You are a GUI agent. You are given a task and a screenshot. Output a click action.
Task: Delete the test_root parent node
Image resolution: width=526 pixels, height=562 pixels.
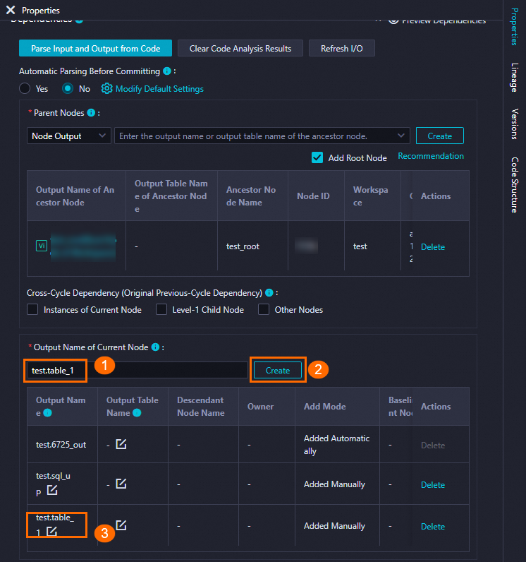[433, 247]
